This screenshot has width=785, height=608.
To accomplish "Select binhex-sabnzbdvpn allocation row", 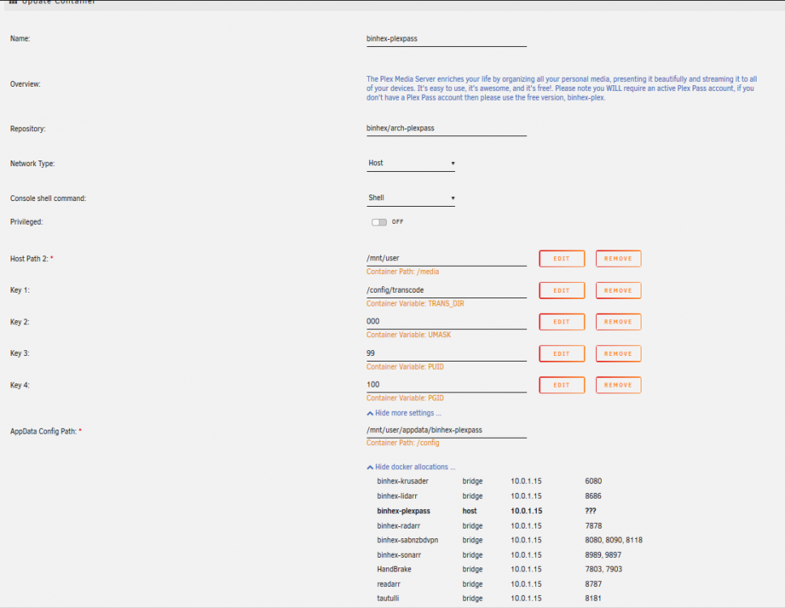I will coord(509,541).
